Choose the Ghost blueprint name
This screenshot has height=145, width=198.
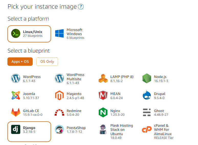(x=159, y=111)
